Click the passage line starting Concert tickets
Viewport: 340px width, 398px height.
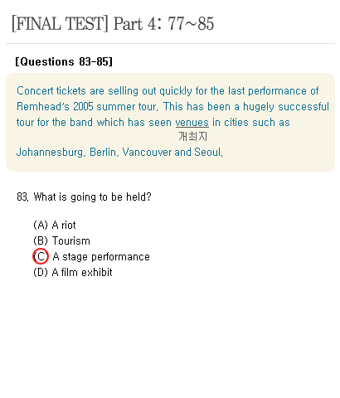pyautogui.click(x=168, y=91)
